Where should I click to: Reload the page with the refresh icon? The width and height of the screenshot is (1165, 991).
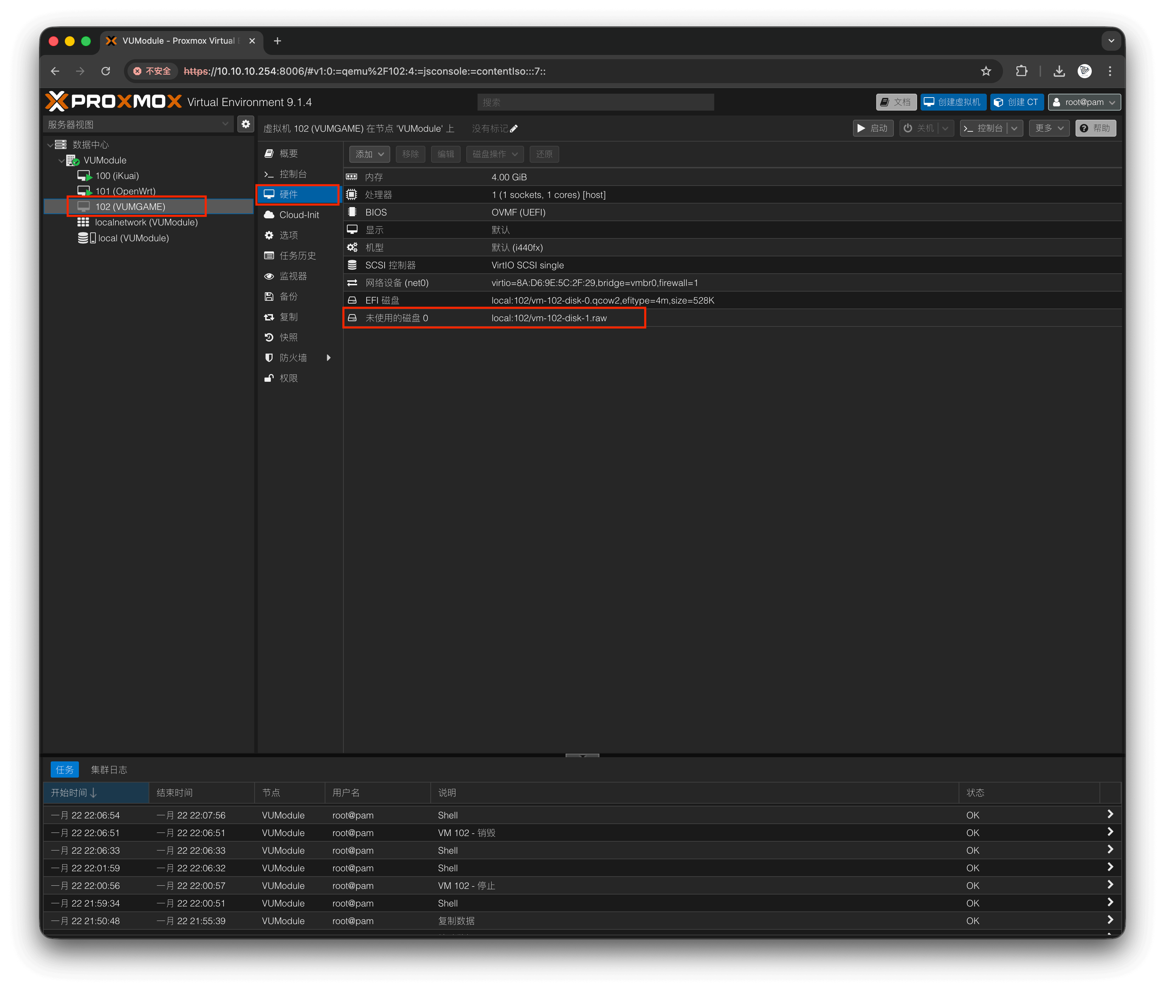pyautogui.click(x=106, y=71)
